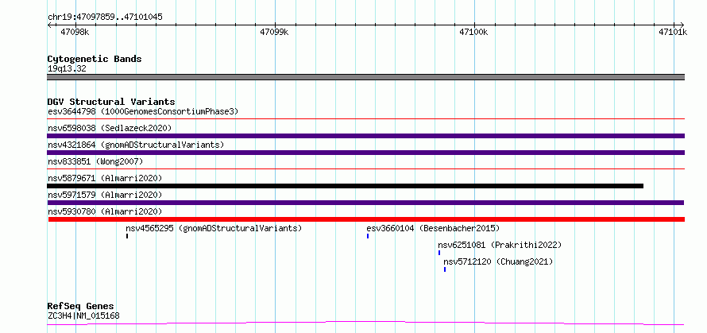This screenshot has width=707, height=333.
Task: Open the nsv5971579 (Almarri2020) label
Action: [x=105, y=195]
